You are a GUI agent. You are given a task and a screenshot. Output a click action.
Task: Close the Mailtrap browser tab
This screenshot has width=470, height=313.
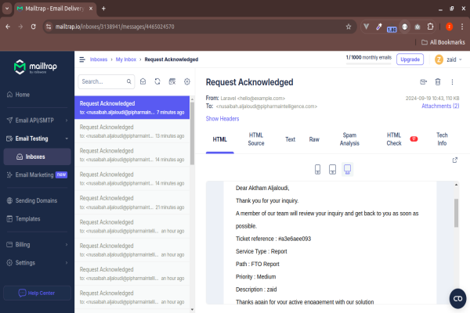click(x=91, y=9)
